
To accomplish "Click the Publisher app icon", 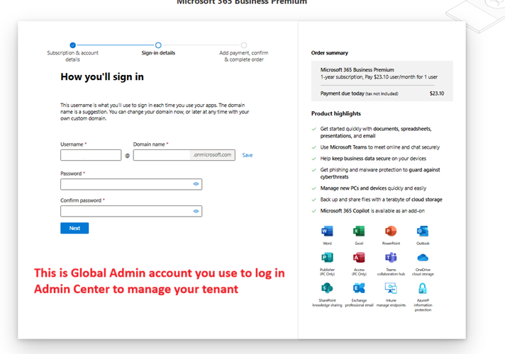I will click(x=327, y=258).
